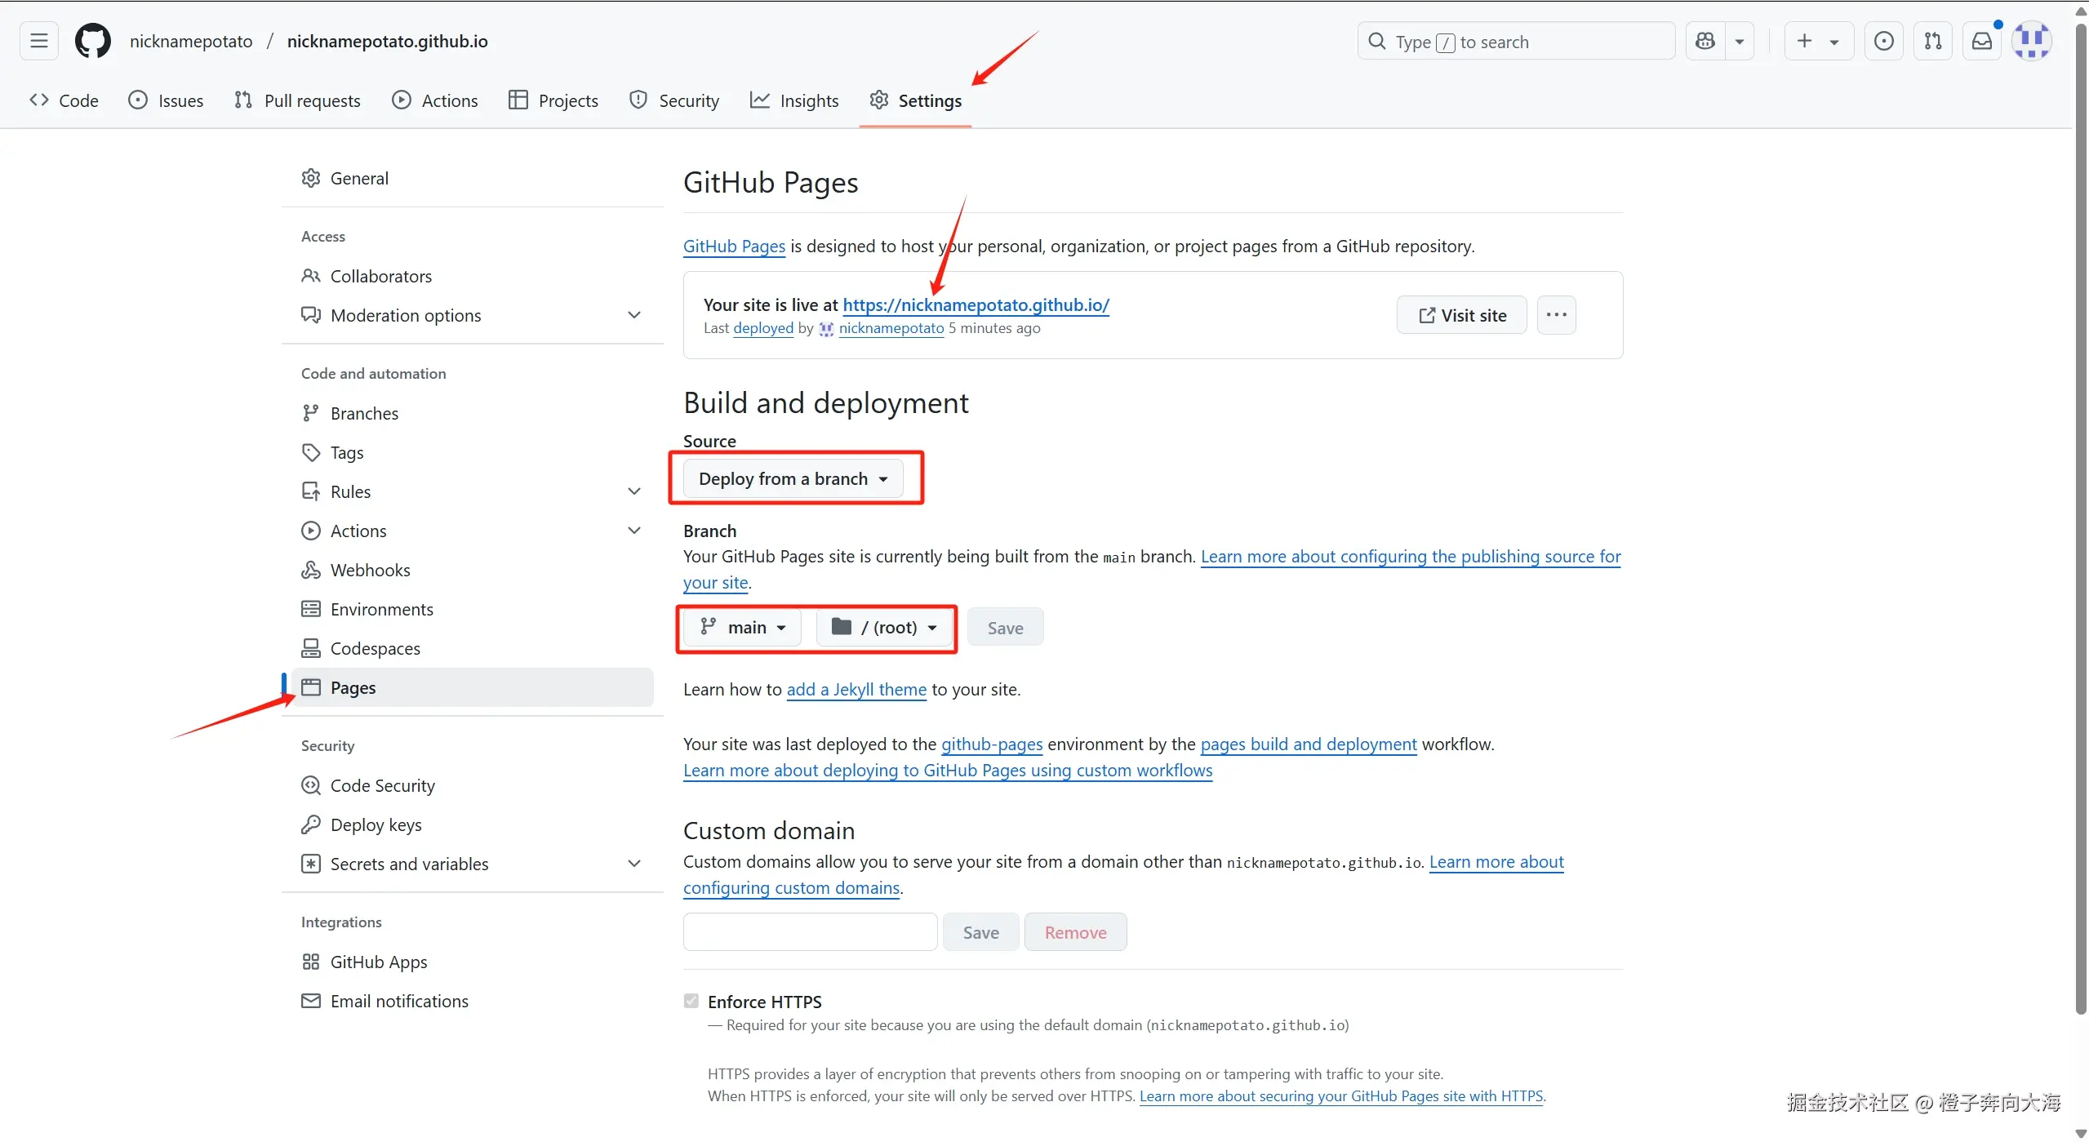
Task: Open the Deploy from a branch dropdown
Action: [x=793, y=478]
